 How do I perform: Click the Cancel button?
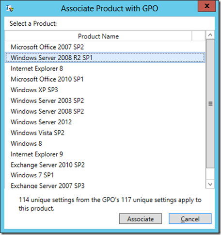click(190, 219)
